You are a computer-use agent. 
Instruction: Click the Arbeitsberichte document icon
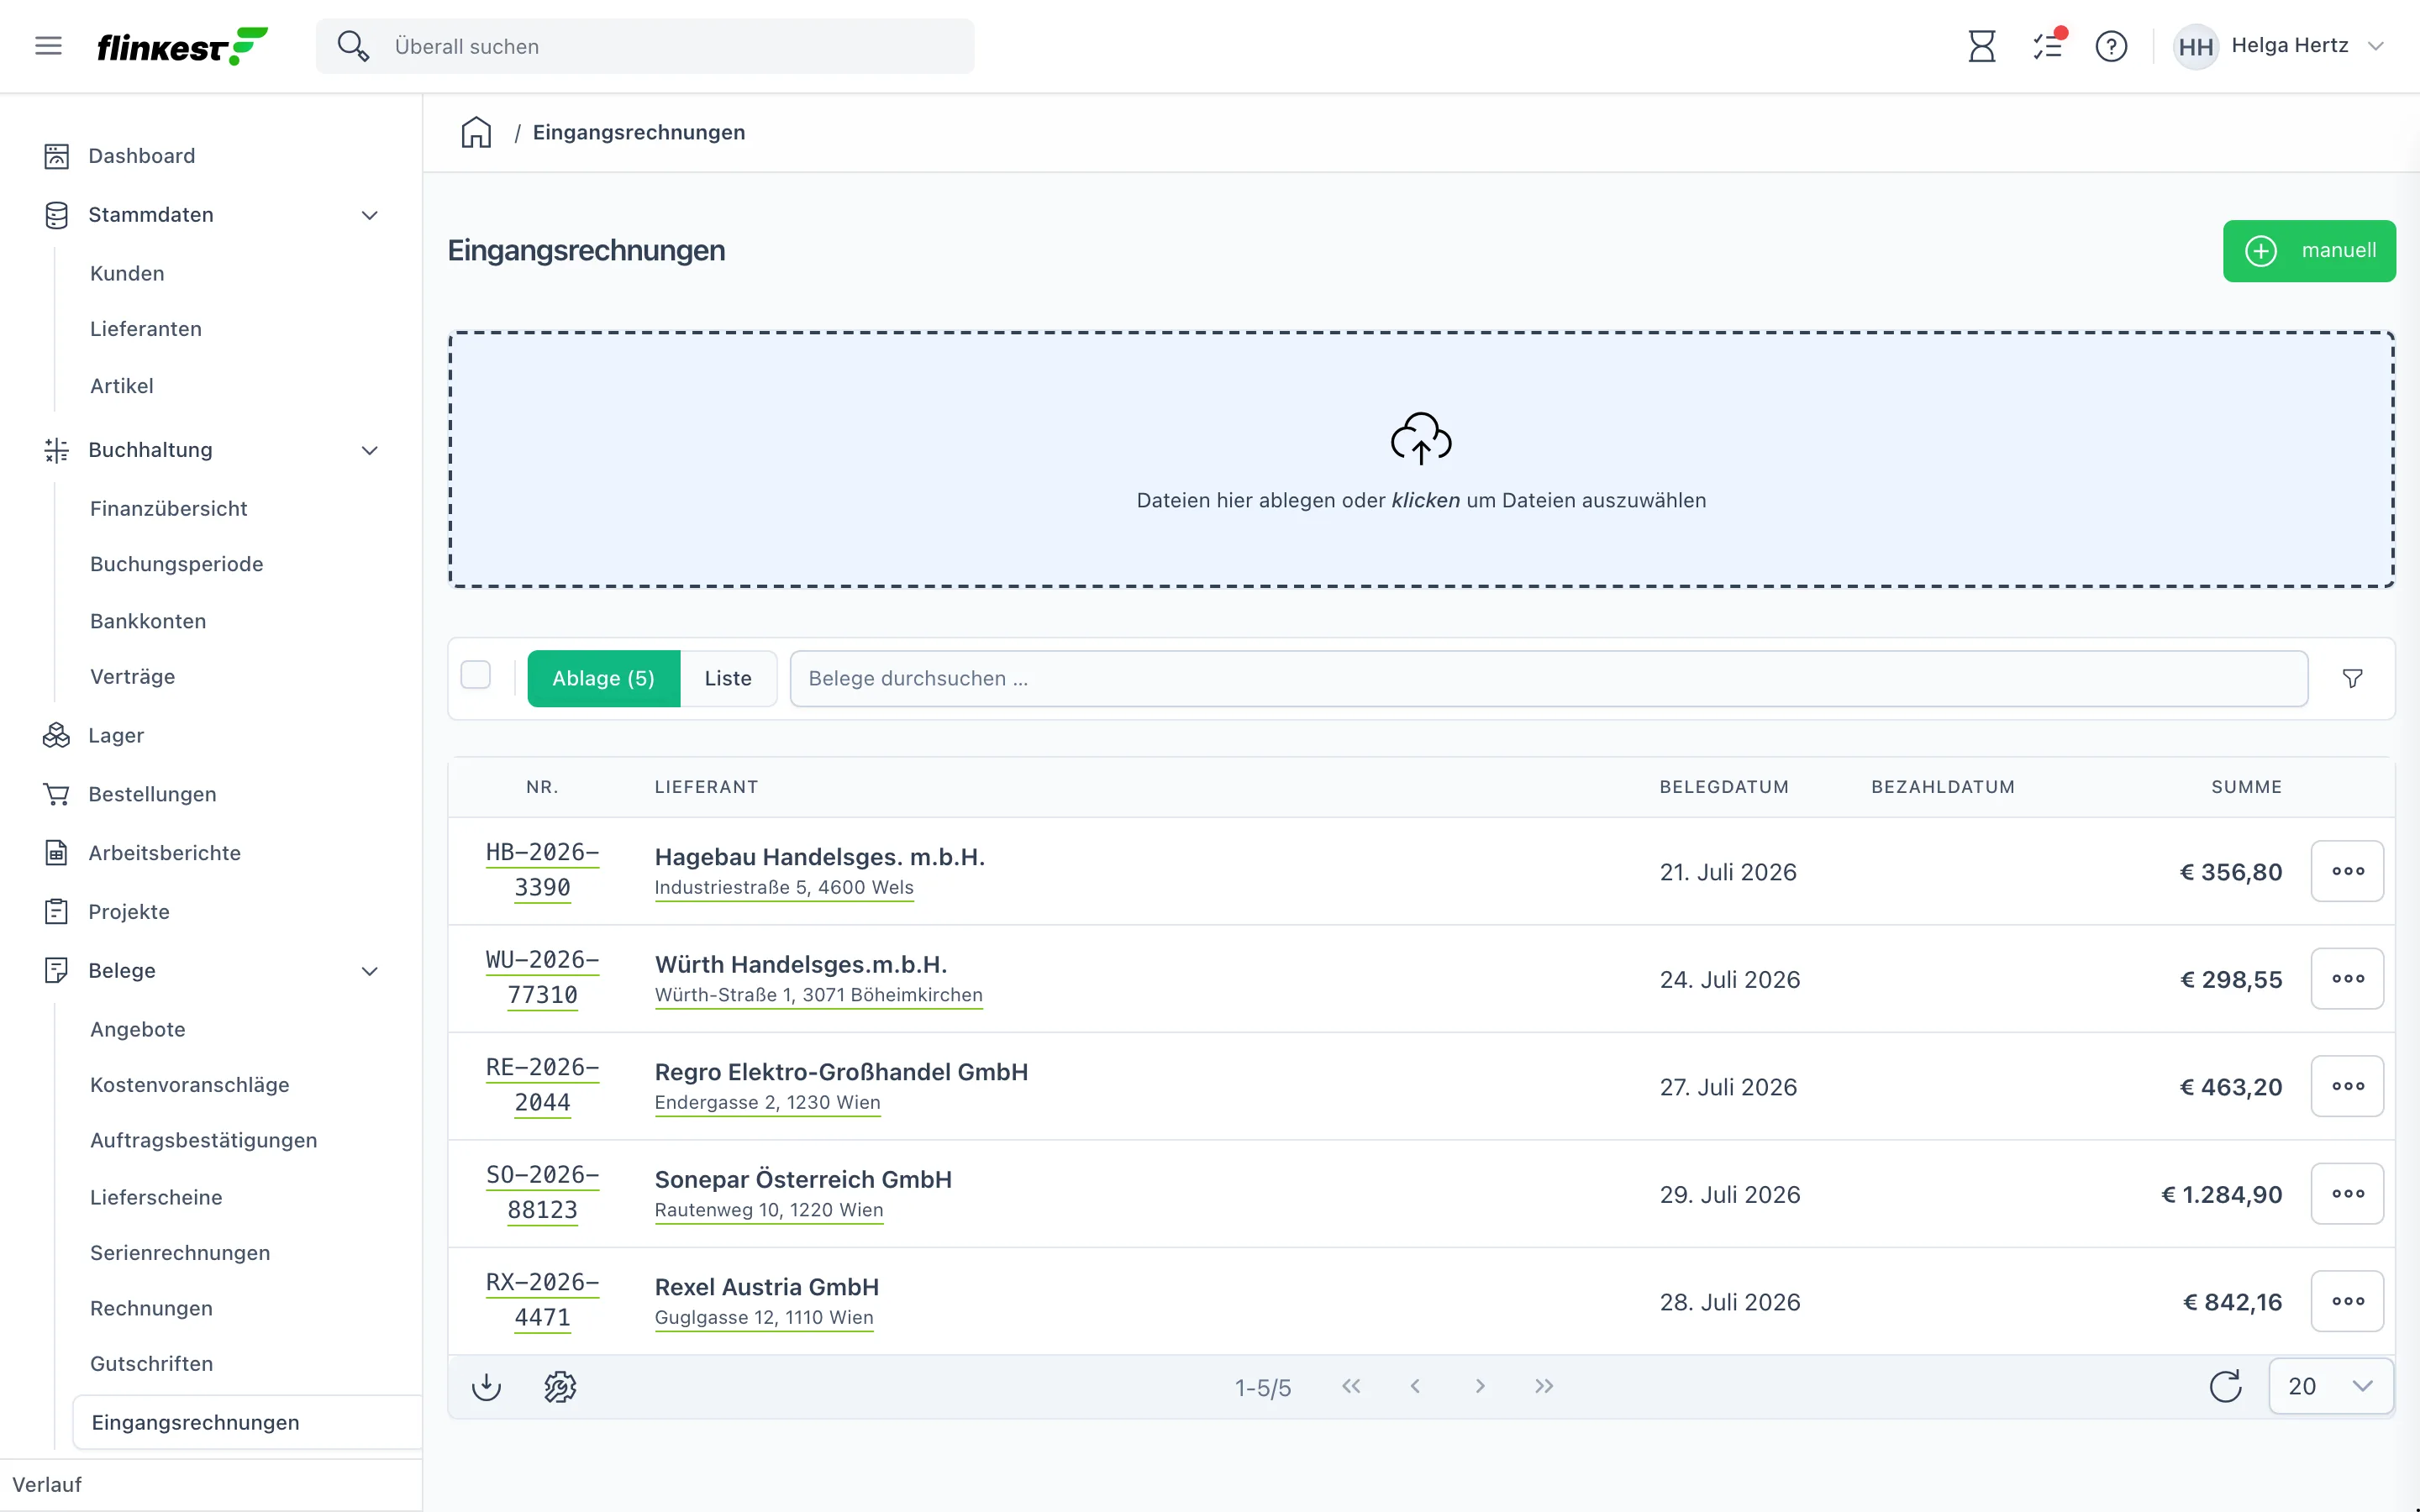click(56, 853)
